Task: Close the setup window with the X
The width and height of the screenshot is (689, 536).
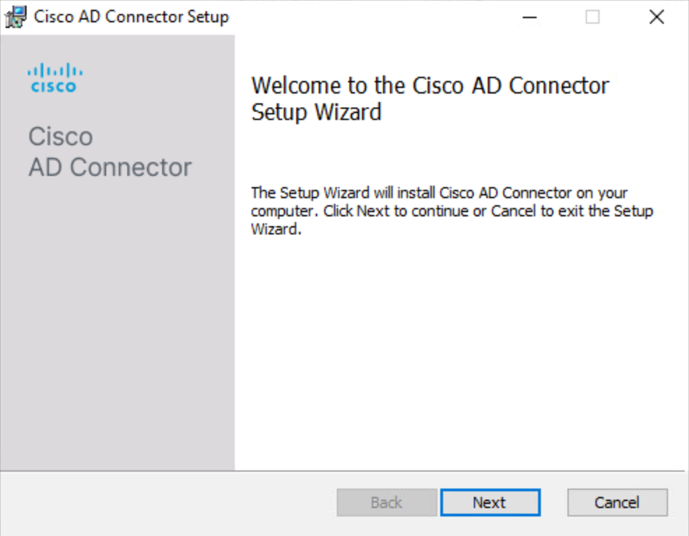Action: click(657, 17)
